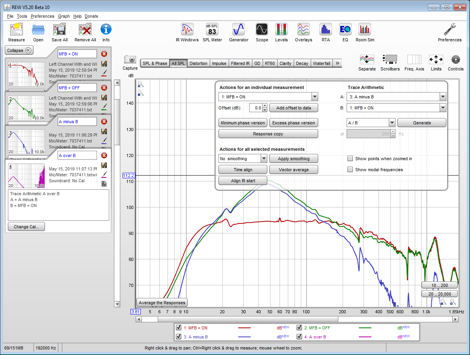Viewport: 470px width, 355px height.
Task: Click the MFB = ON name field
Action: tap(77, 54)
